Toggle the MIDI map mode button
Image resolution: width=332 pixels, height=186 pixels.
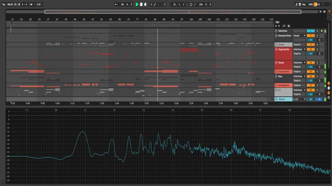[311, 4]
